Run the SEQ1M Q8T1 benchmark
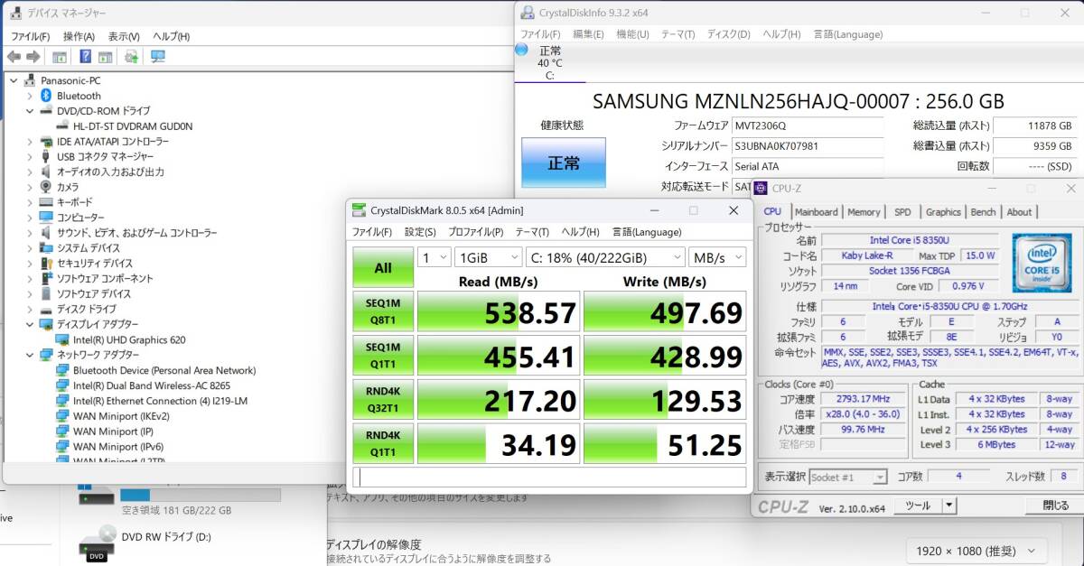This screenshot has width=1084, height=566. click(383, 310)
